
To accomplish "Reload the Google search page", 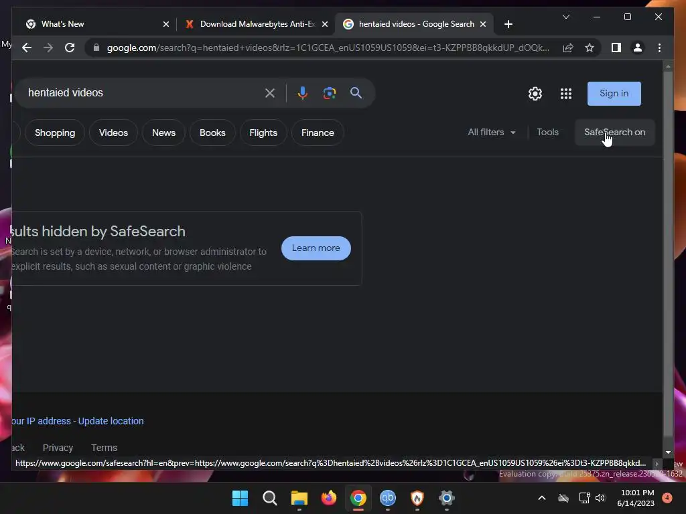I will (x=70, y=48).
